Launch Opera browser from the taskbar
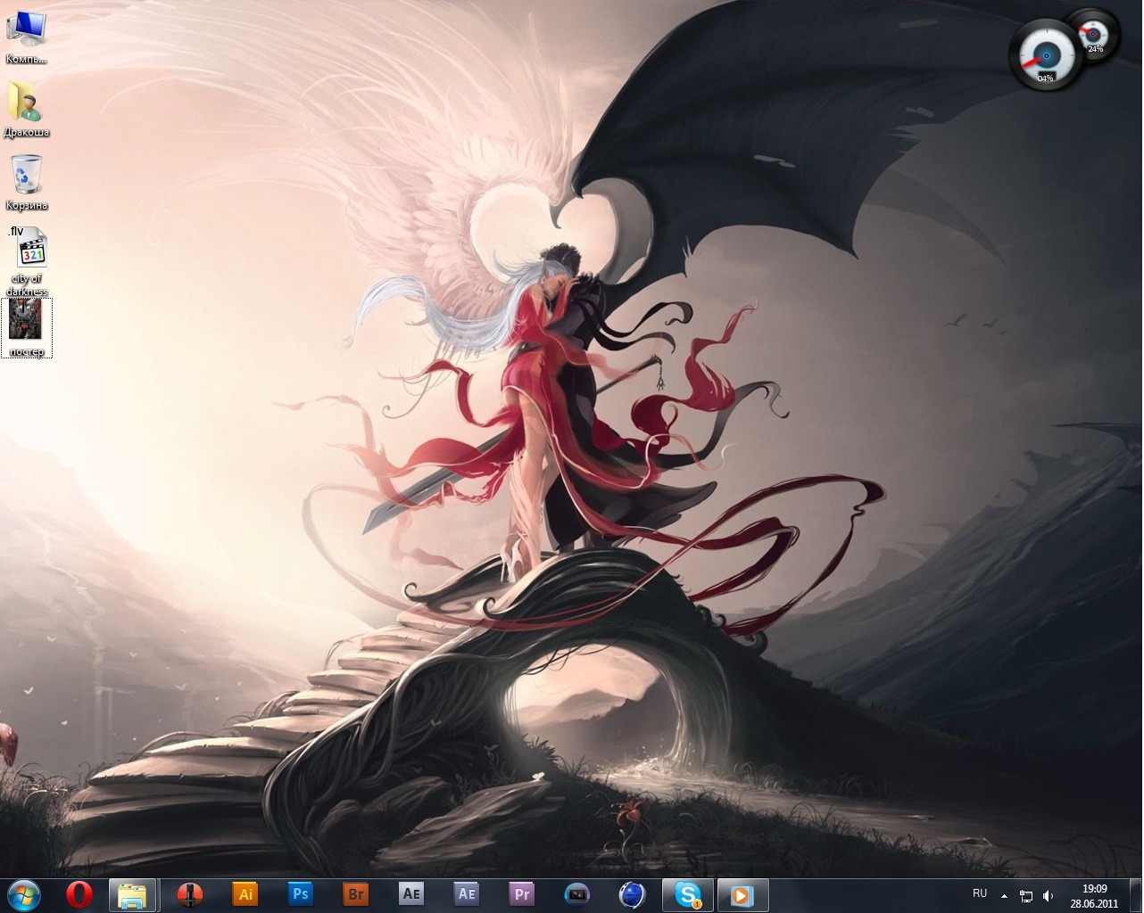1144x913 pixels. pyautogui.click(x=79, y=894)
